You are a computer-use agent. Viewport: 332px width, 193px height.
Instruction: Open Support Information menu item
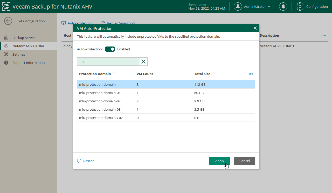coord(29,63)
